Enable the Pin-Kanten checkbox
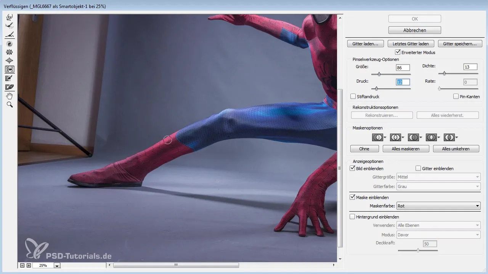Viewport: 488px width, 274px height. [456, 97]
